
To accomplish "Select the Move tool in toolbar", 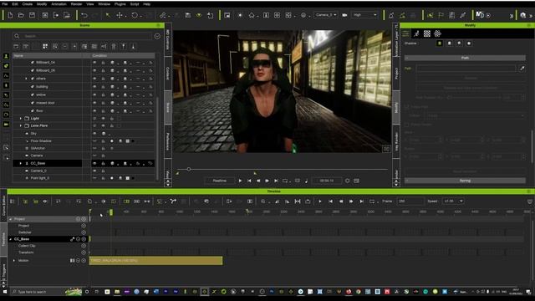I will coord(120,15).
